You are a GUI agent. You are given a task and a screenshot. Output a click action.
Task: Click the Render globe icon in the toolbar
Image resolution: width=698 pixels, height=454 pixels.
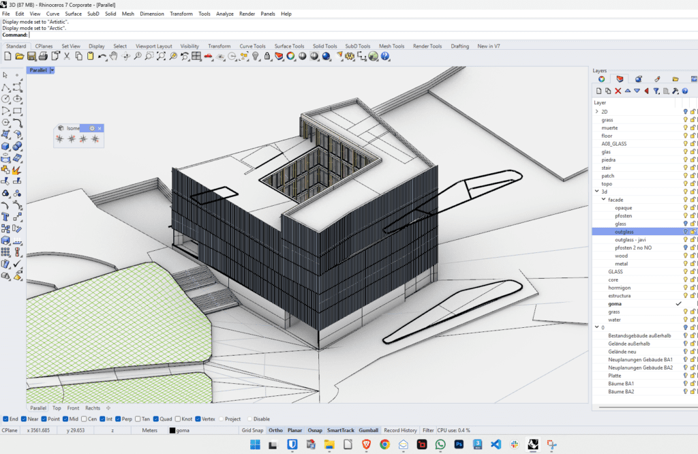click(x=373, y=57)
